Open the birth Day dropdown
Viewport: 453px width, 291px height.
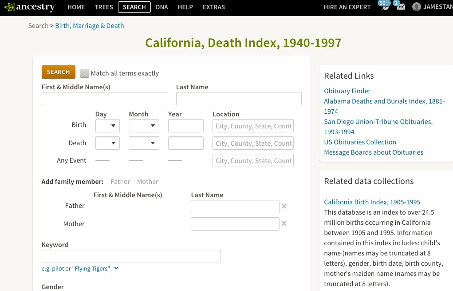[x=107, y=125]
